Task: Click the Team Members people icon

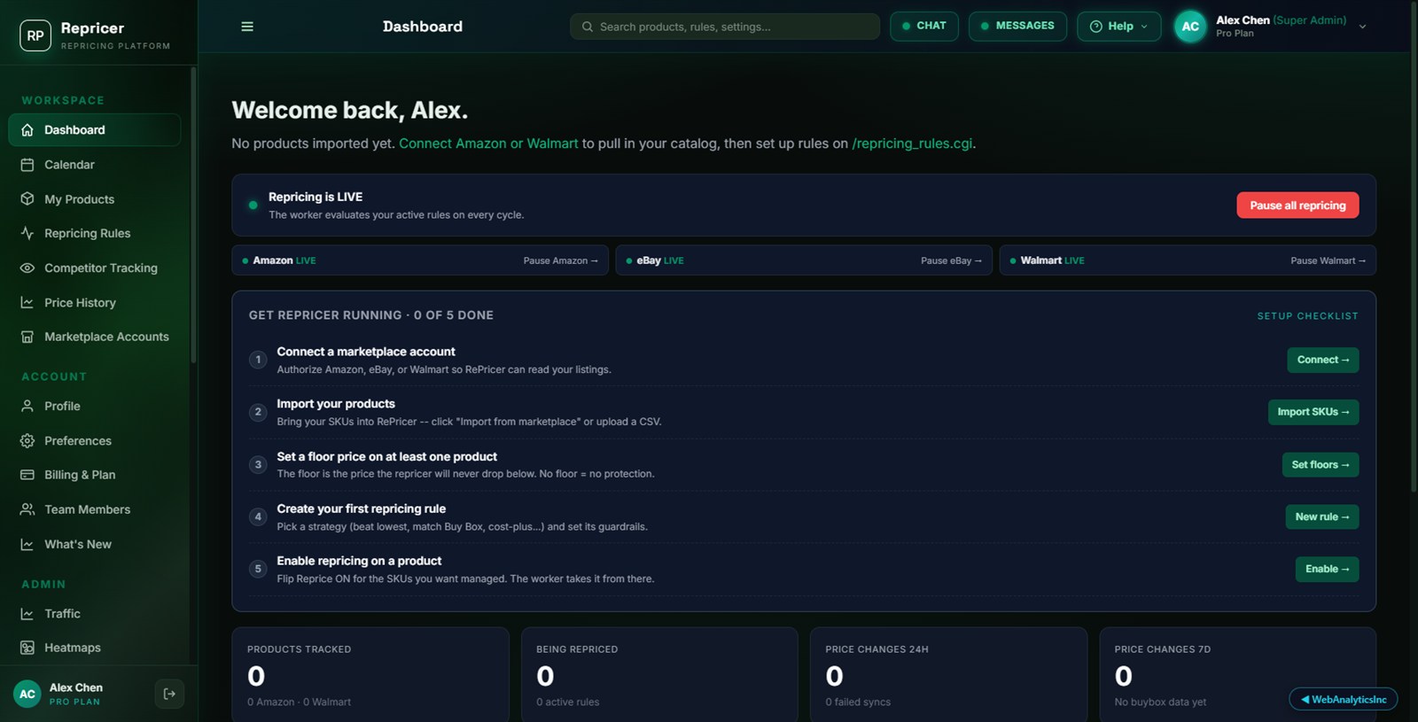Action: 27,509
